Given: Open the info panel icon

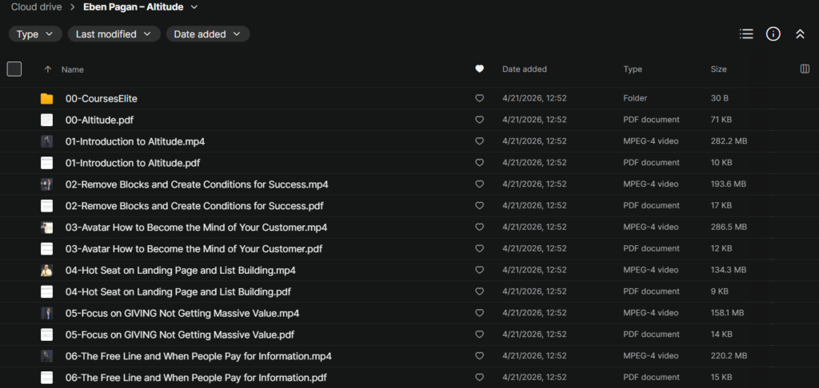Looking at the screenshot, I should 773,34.
